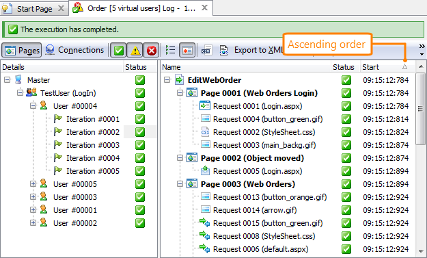
Task: Click the Request 0013 image icon
Action: point(206,196)
